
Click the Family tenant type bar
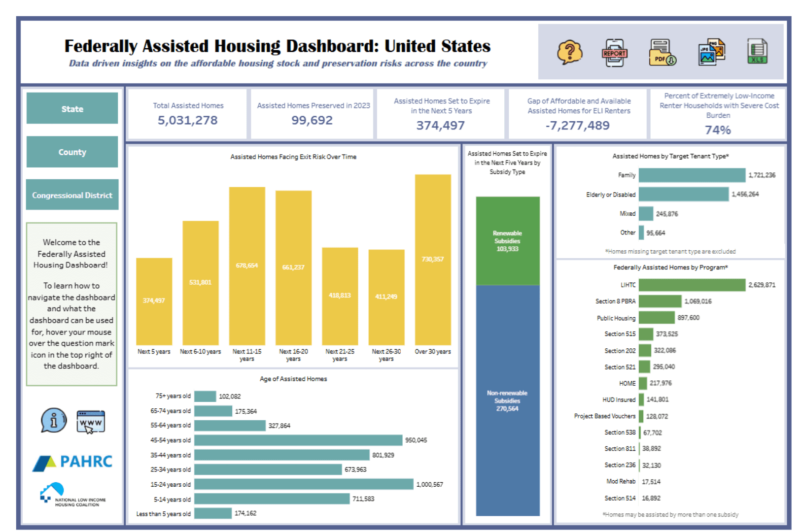click(692, 175)
